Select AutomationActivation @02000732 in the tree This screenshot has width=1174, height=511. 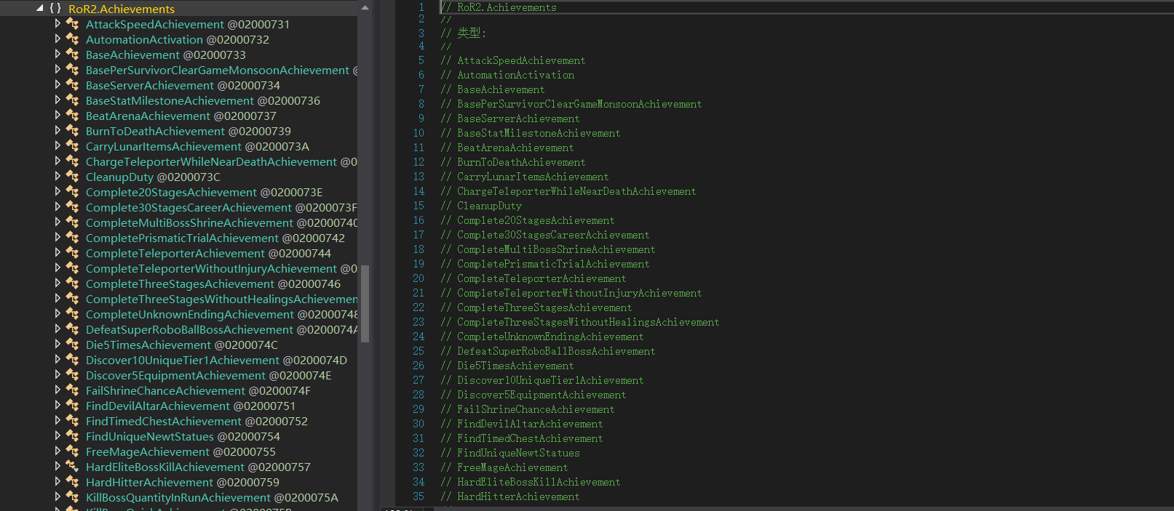[178, 39]
